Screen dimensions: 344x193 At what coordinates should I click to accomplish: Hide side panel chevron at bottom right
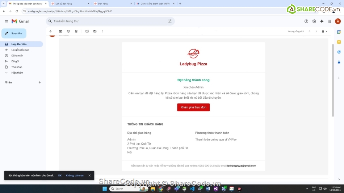click(x=339, y=179)
